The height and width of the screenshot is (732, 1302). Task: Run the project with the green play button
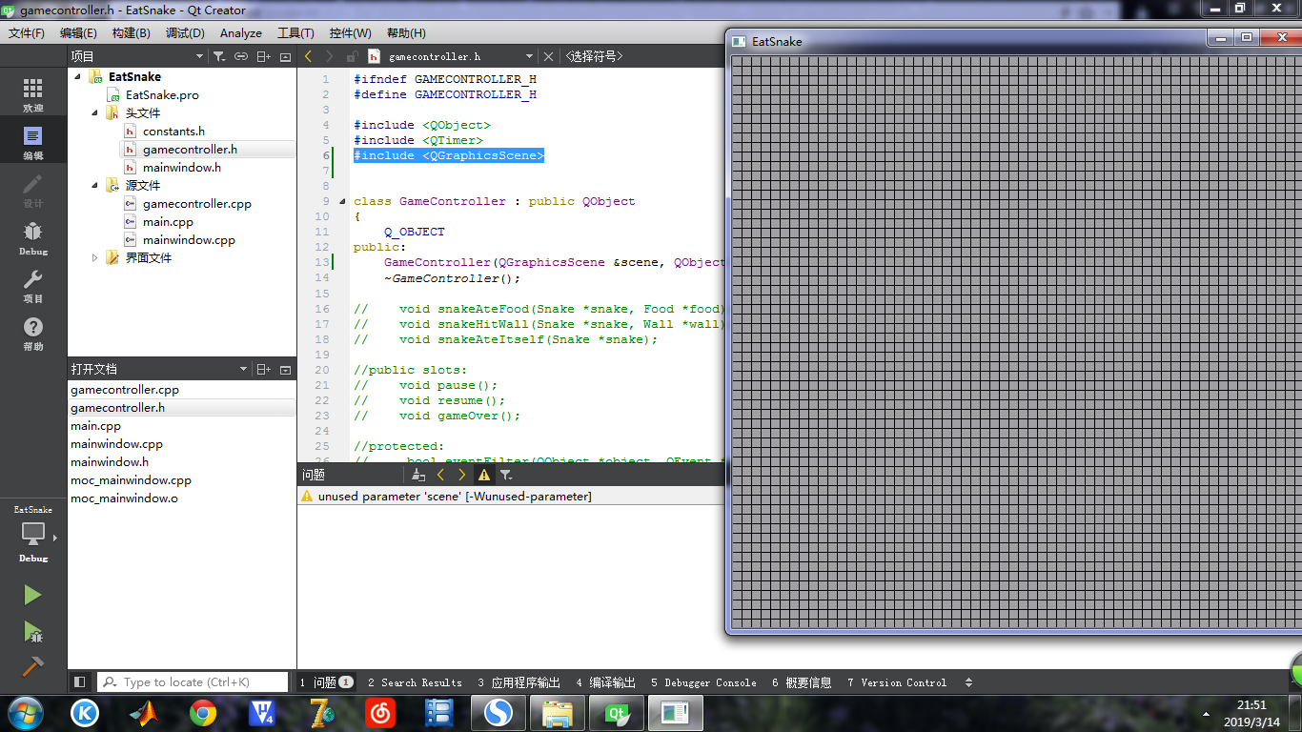32,594
